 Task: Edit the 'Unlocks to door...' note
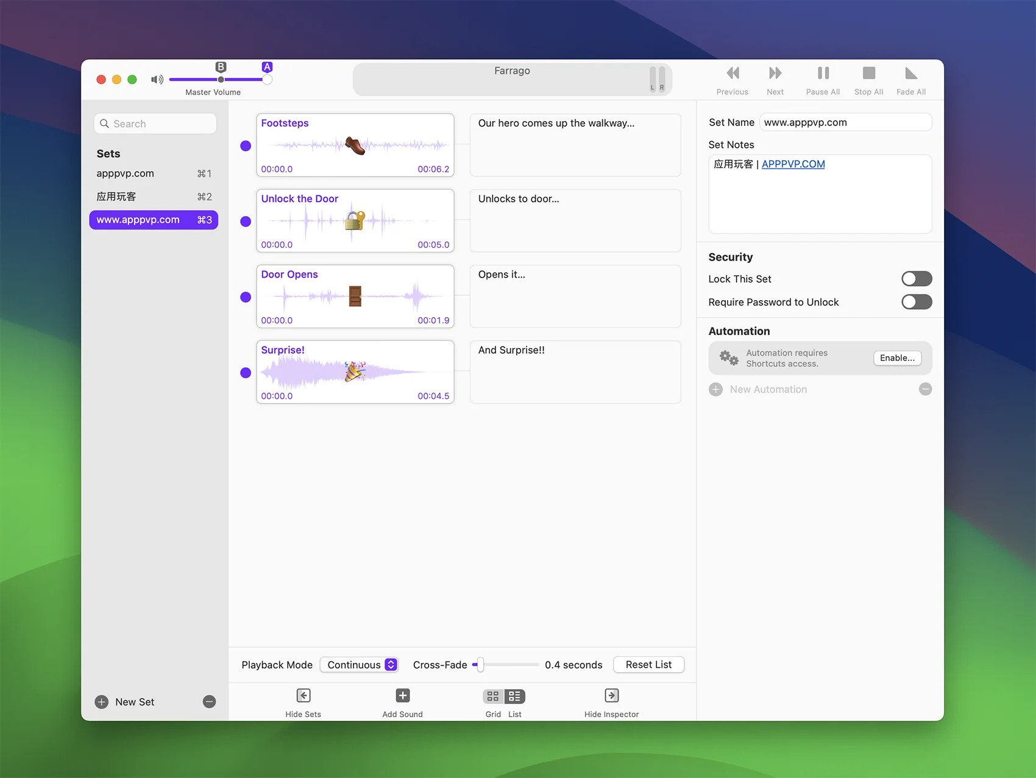[575, 221]
